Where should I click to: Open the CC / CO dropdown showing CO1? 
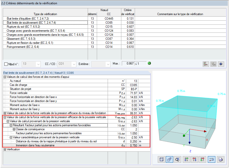[x=67, y=64]
